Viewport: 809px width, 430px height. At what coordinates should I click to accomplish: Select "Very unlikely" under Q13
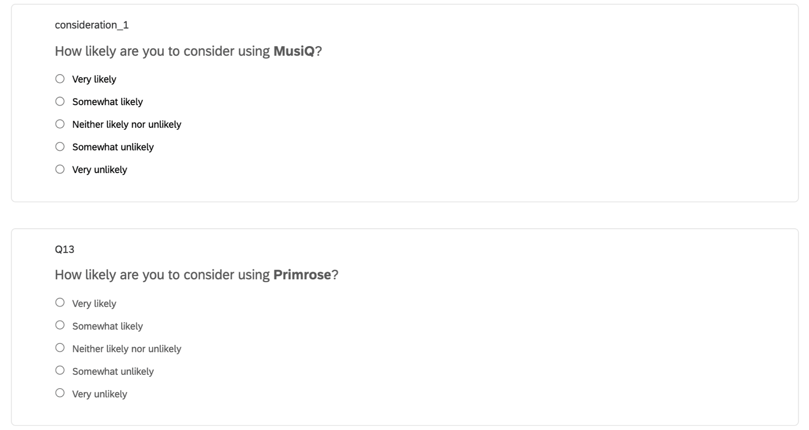[x=60, y=392]
